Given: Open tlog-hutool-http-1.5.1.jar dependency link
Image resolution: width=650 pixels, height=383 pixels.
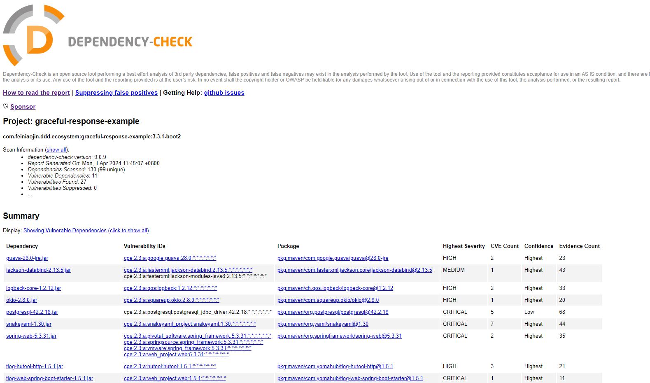Looking at the screenshot, I should tap(35, 367).
